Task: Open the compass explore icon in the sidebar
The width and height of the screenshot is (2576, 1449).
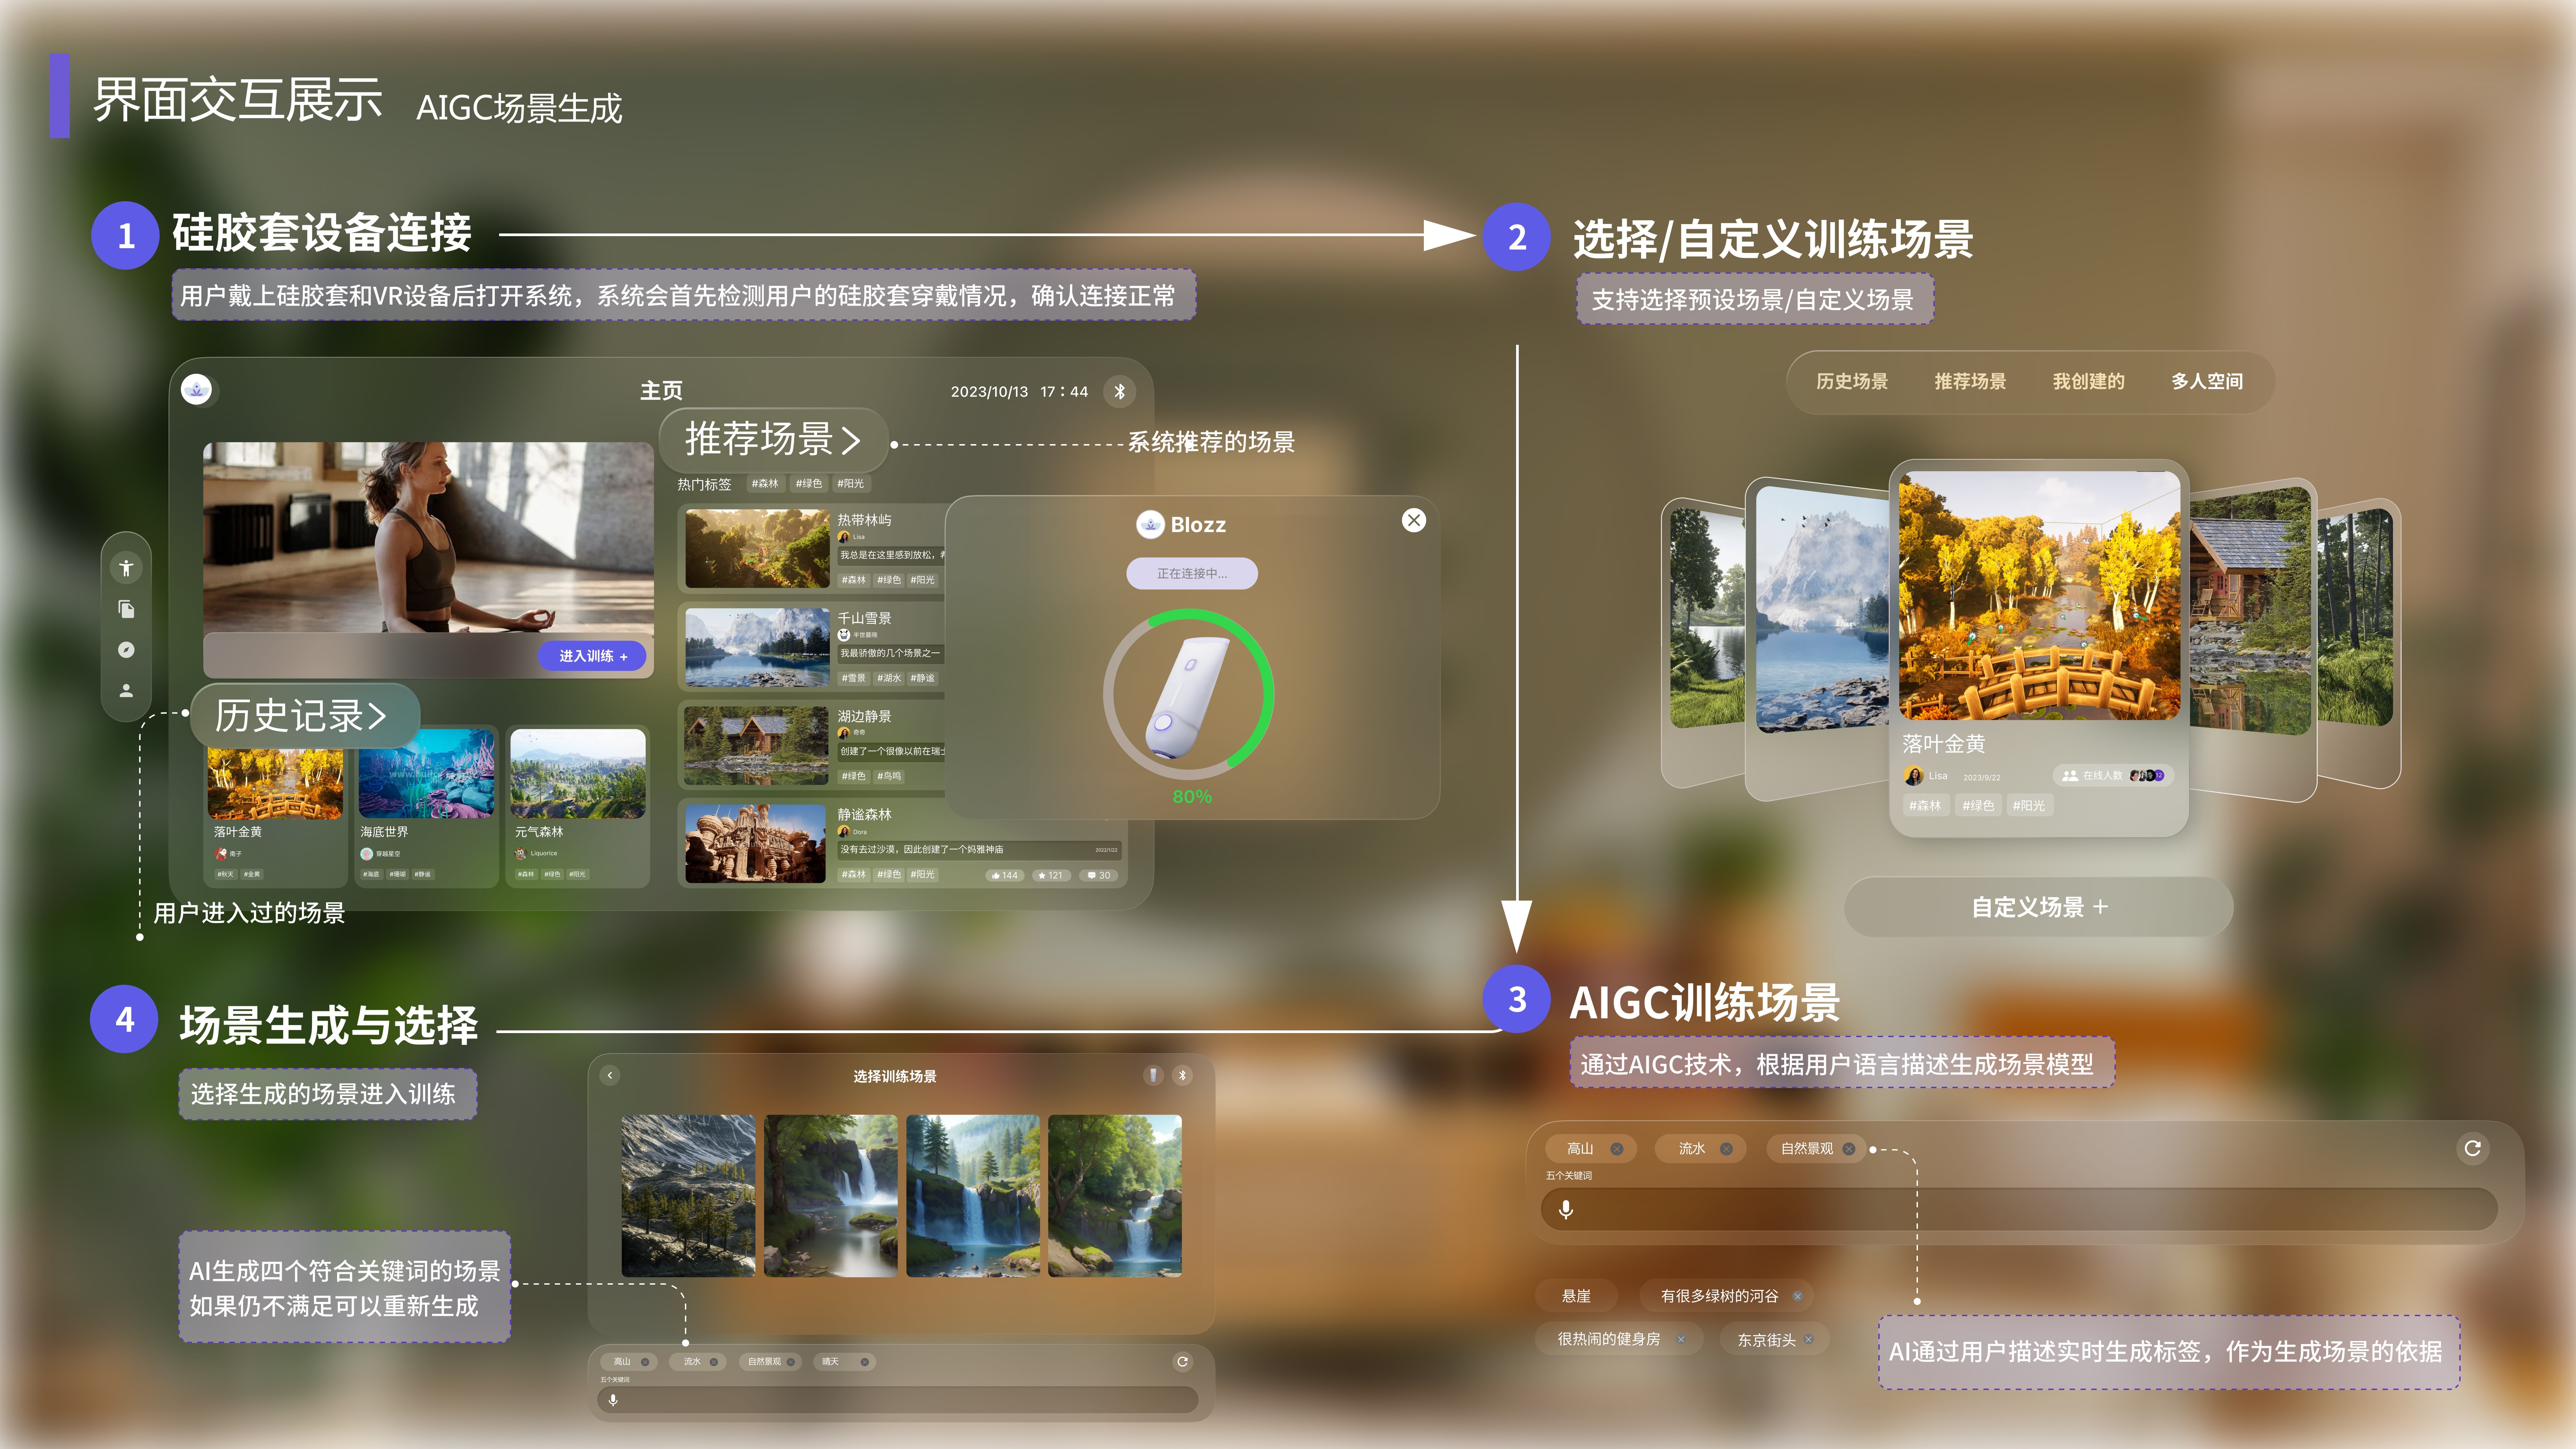Action: [126, 650]
